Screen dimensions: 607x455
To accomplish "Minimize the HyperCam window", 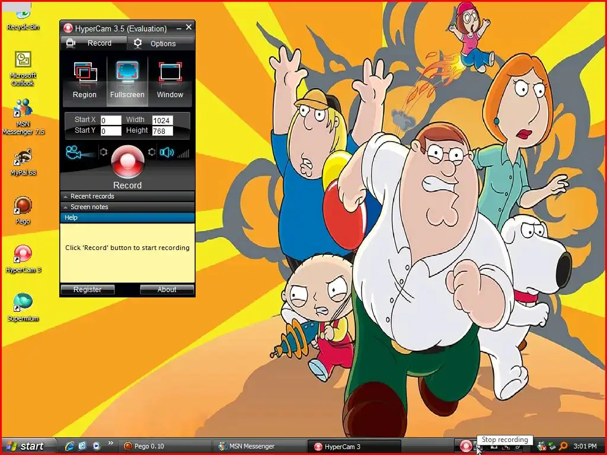I will click(x=179, y=28).
